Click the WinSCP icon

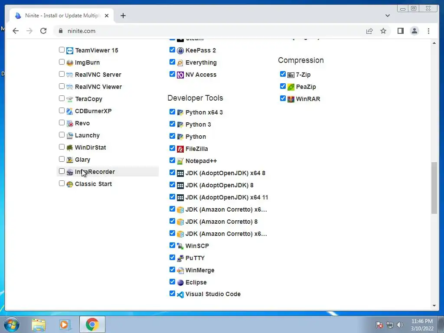coord(180,246)
